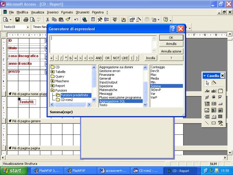The image size is (233, 175).
Task: Collapse the Funzioni tree node
Action: [x=53, y=90]
